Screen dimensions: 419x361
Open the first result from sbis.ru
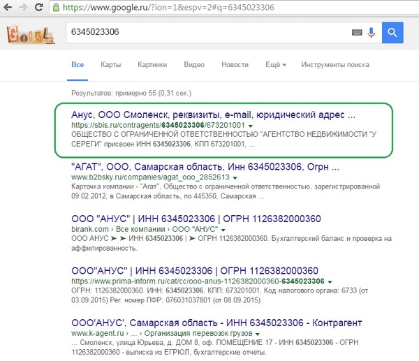click(214, 114)
